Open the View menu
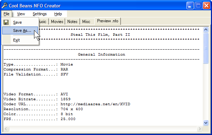The height and width of the screenshot is (135, 212). coord(21,14)
